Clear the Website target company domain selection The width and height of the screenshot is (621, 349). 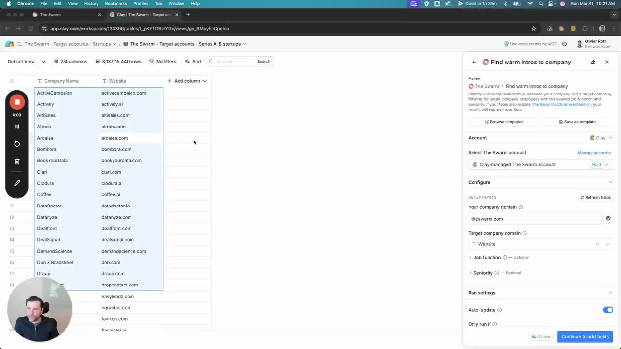coord(597,244)
